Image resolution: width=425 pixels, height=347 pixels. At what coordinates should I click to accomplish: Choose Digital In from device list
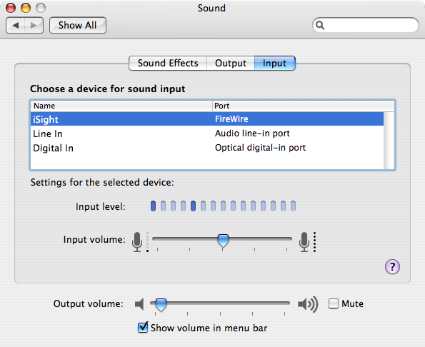coord(207,148)
